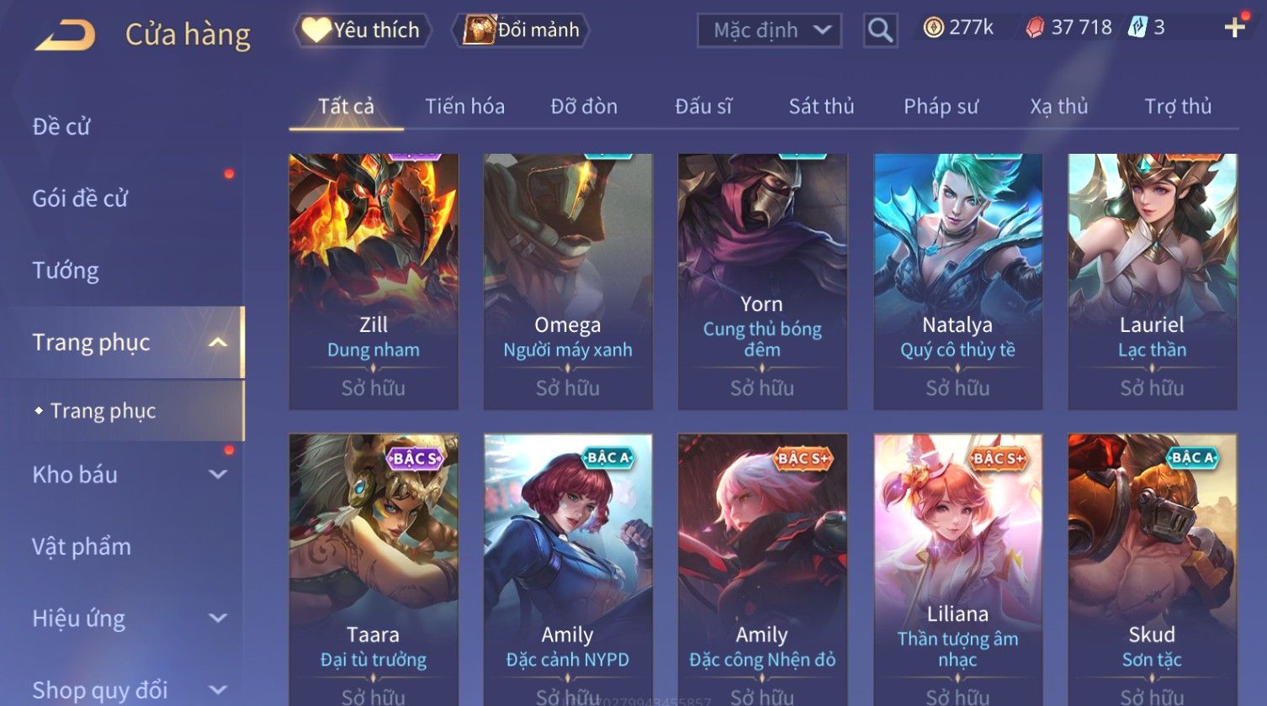Click the heart icon in Yêu thích

point(315,30)
